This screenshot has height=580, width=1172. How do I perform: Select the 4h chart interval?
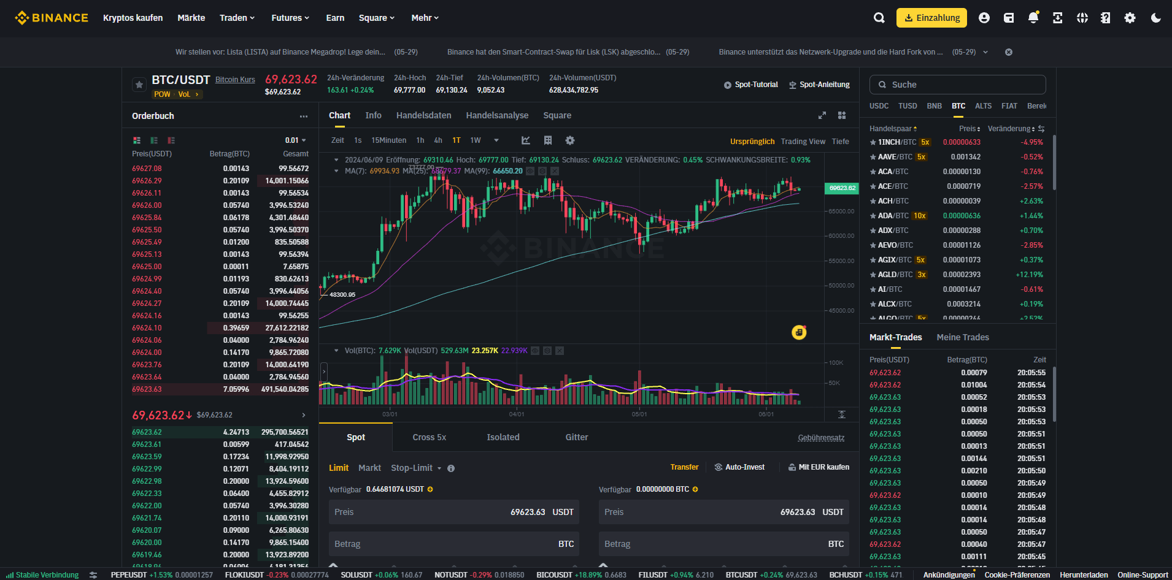pos(438,140)
